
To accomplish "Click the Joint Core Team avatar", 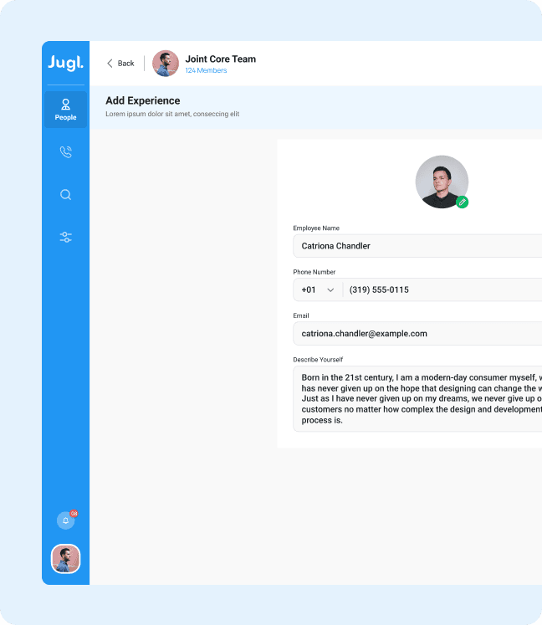I will pyautogui.click(x=166, y=64).
